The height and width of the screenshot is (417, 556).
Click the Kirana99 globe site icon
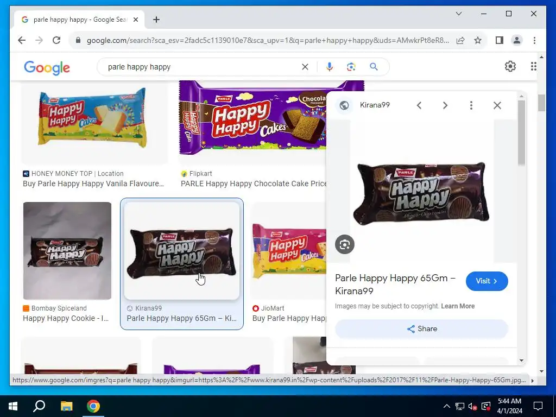pos(344,105)
